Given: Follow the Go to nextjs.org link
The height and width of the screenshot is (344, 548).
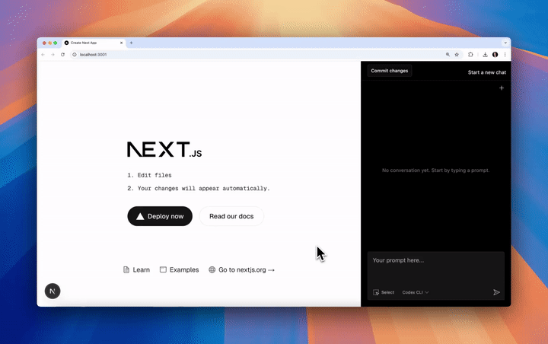Looking at the screenshot, I should tap(241, 269).
